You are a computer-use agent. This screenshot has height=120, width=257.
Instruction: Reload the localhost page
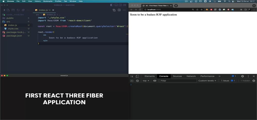[140, 10]
